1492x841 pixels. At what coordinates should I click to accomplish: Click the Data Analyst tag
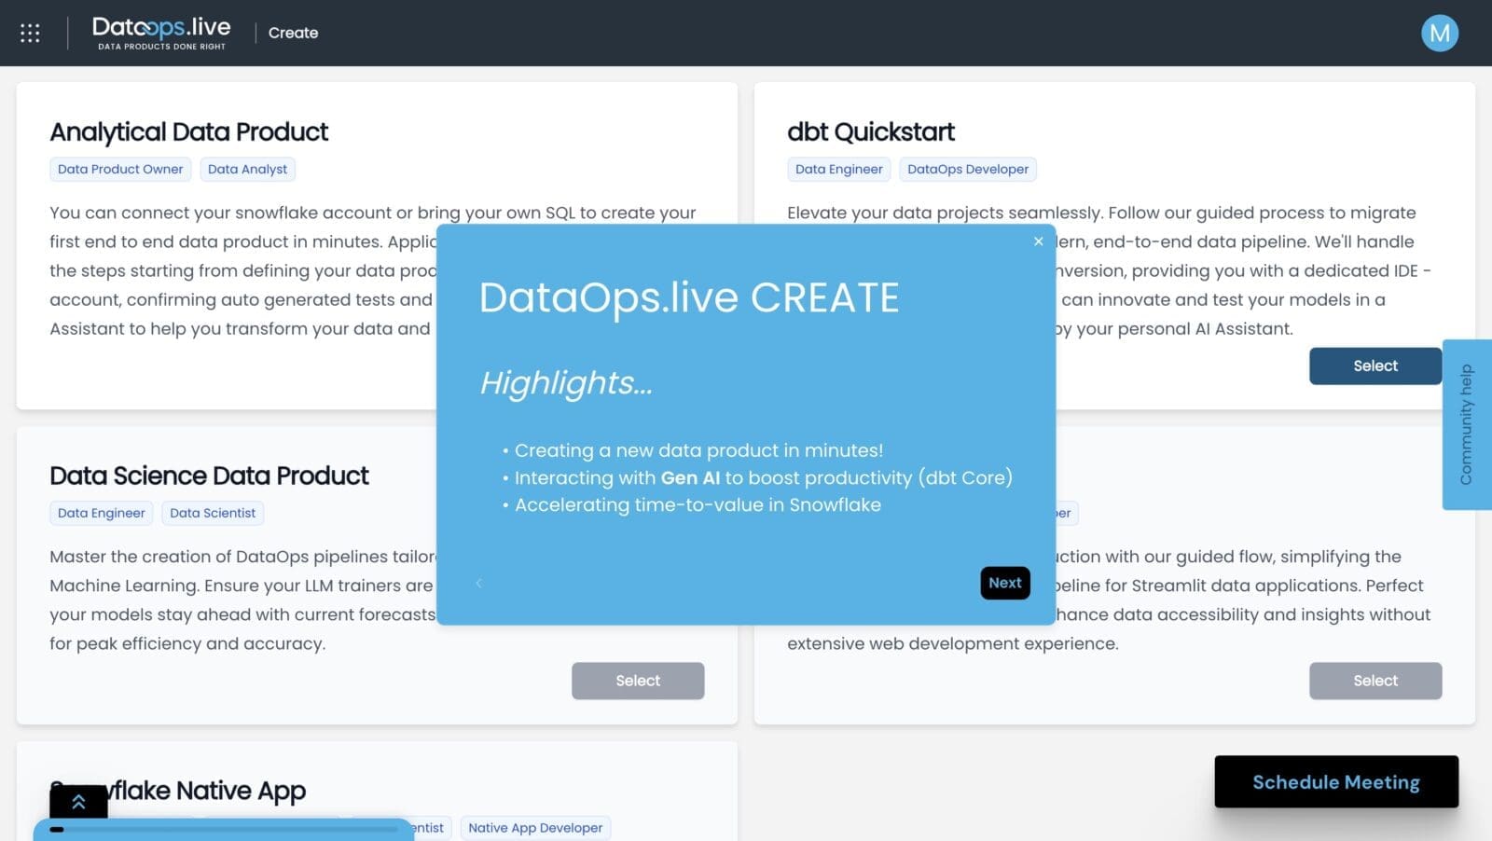click(x=247, y=169)
